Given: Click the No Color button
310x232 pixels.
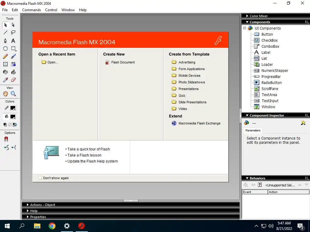Looking at the screenshot, I should point(10,125).
